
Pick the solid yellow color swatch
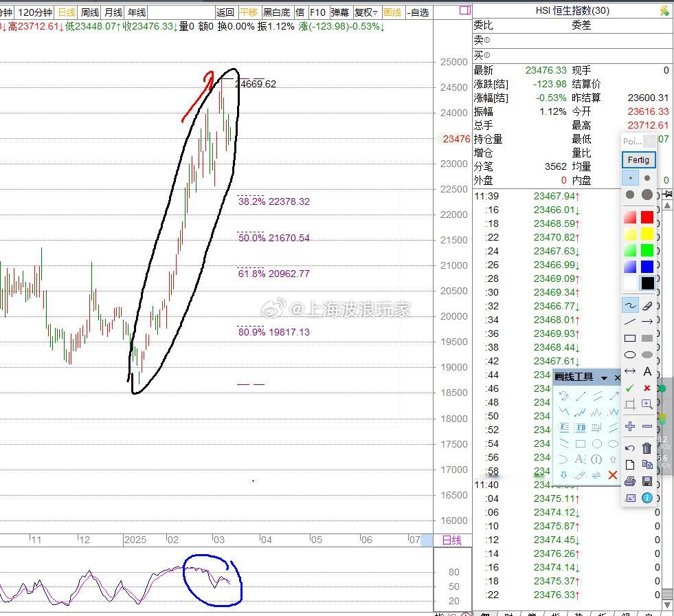pos(647,234)
